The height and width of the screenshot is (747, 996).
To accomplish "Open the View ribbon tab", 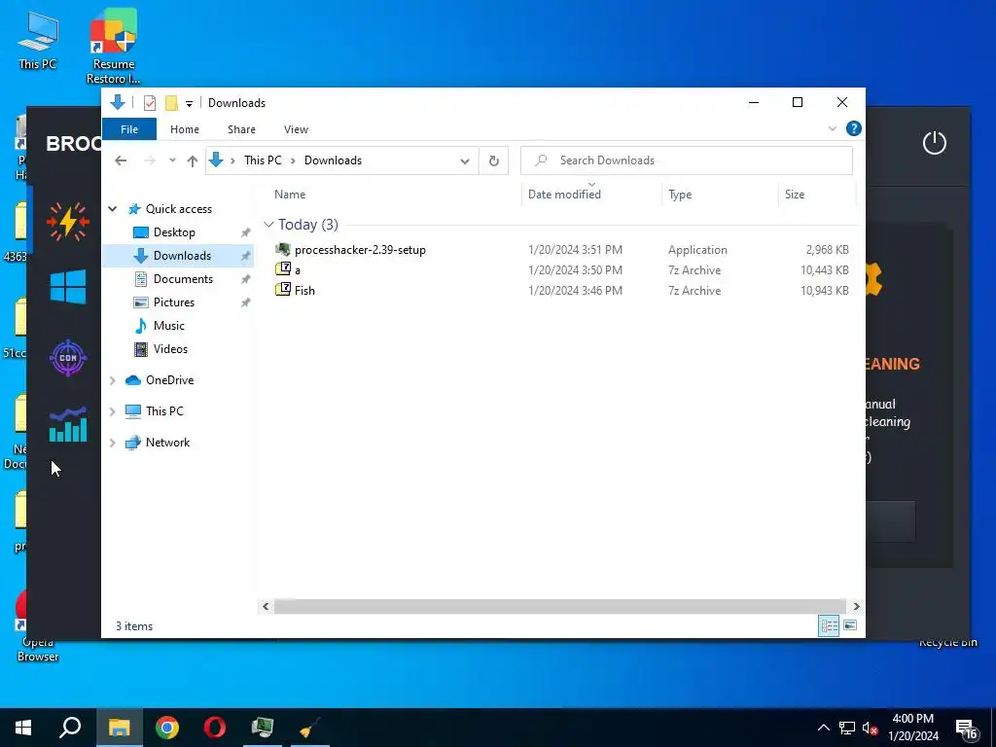I will click(296, 129).
